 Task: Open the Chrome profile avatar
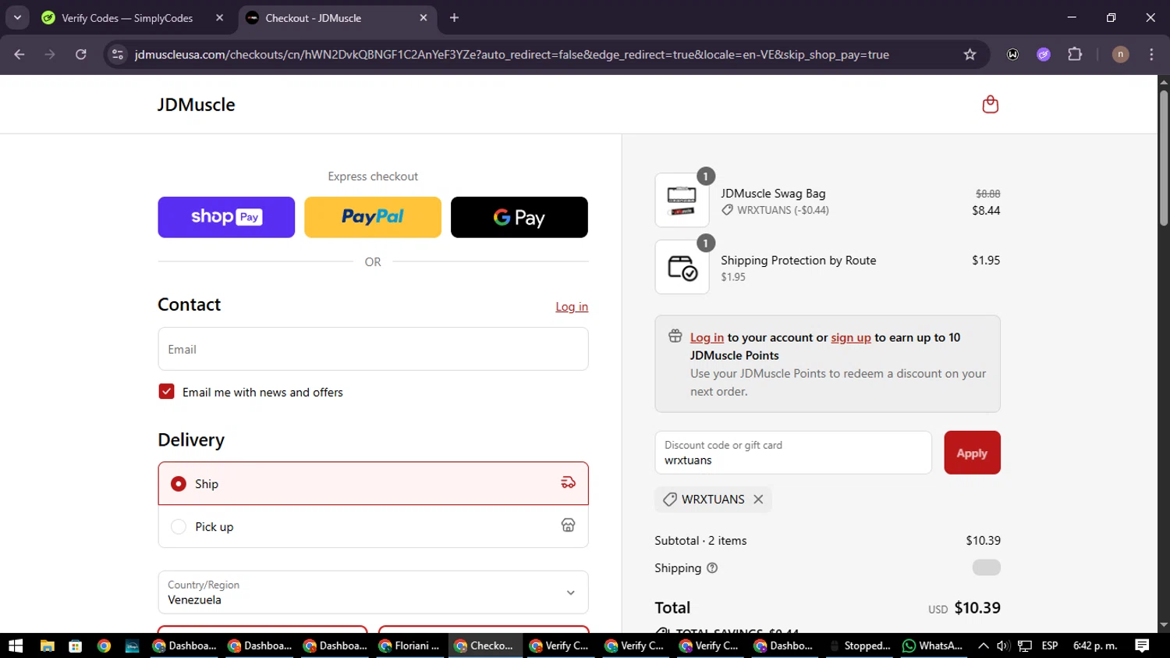click(x=1120, y=55)
